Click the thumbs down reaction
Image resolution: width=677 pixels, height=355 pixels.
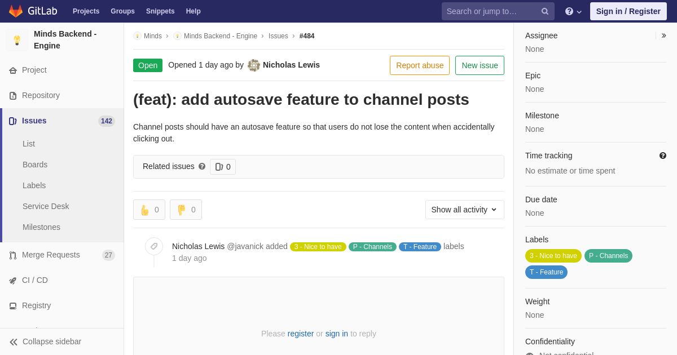[186, 210]
